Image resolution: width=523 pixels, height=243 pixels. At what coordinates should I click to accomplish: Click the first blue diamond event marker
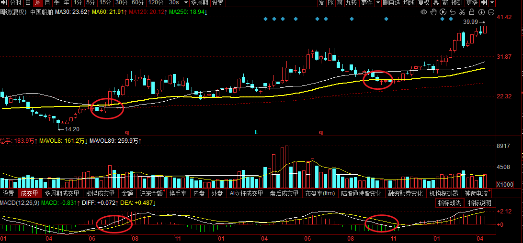tap(266, 19)
